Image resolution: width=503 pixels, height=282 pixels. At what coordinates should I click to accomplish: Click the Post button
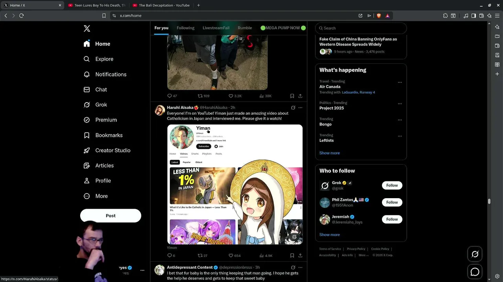(110, 216)
